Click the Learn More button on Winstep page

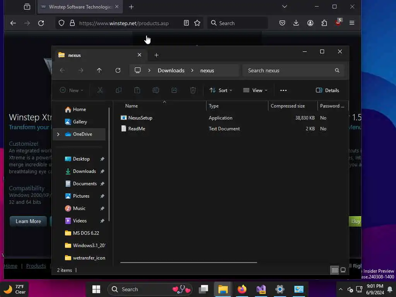click(x=28, y=221)
